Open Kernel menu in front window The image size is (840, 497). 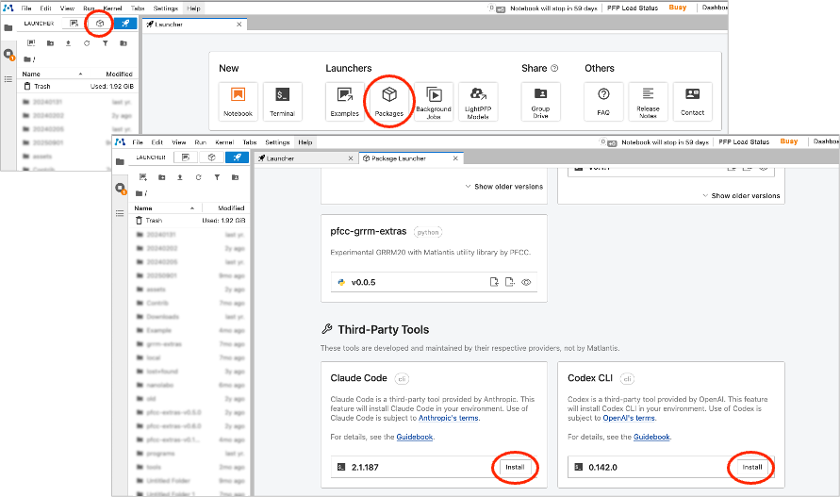(224, 142)
